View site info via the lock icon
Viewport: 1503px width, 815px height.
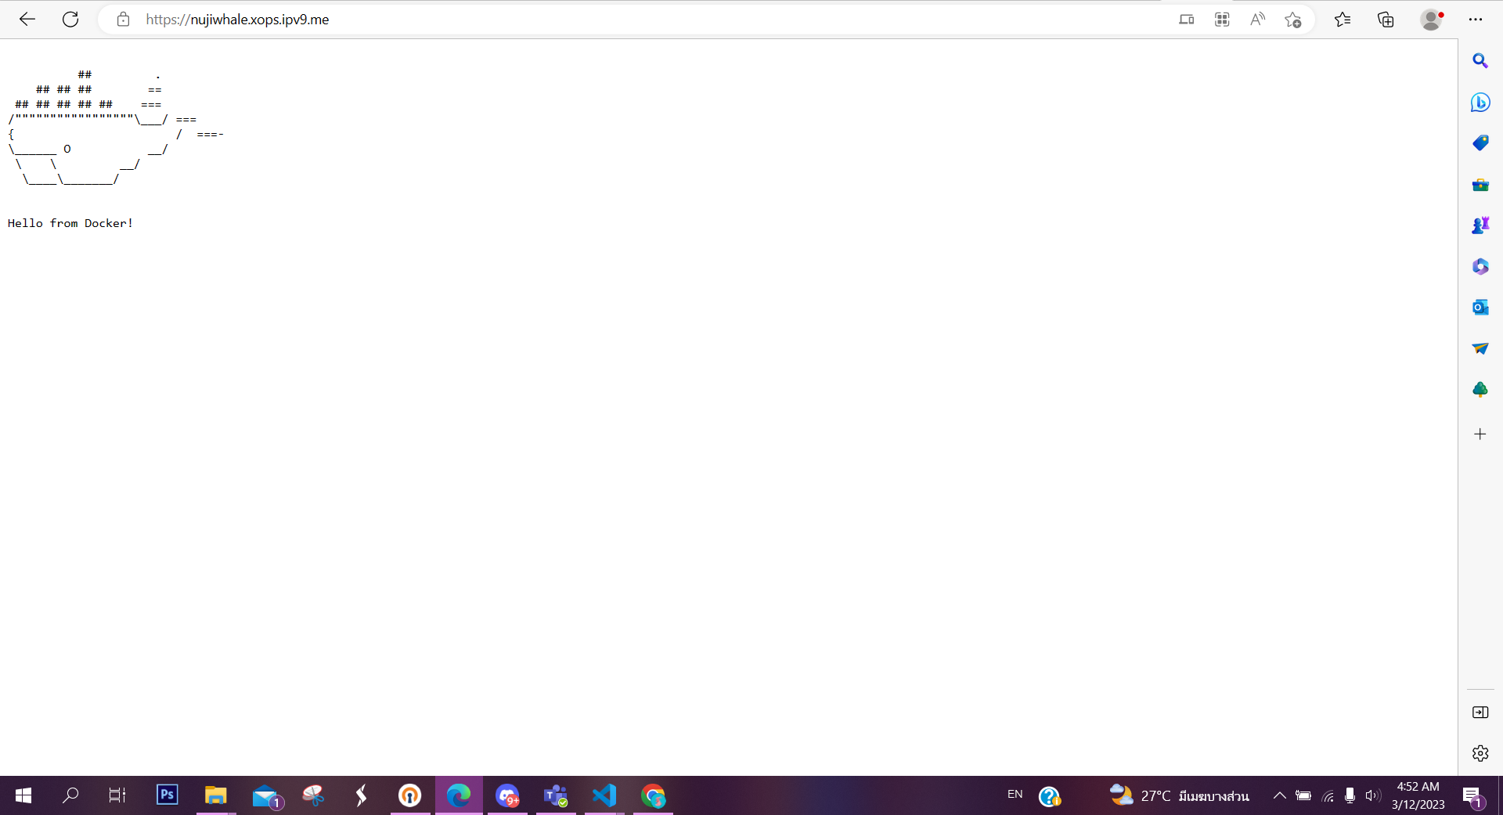coord(123,20)
